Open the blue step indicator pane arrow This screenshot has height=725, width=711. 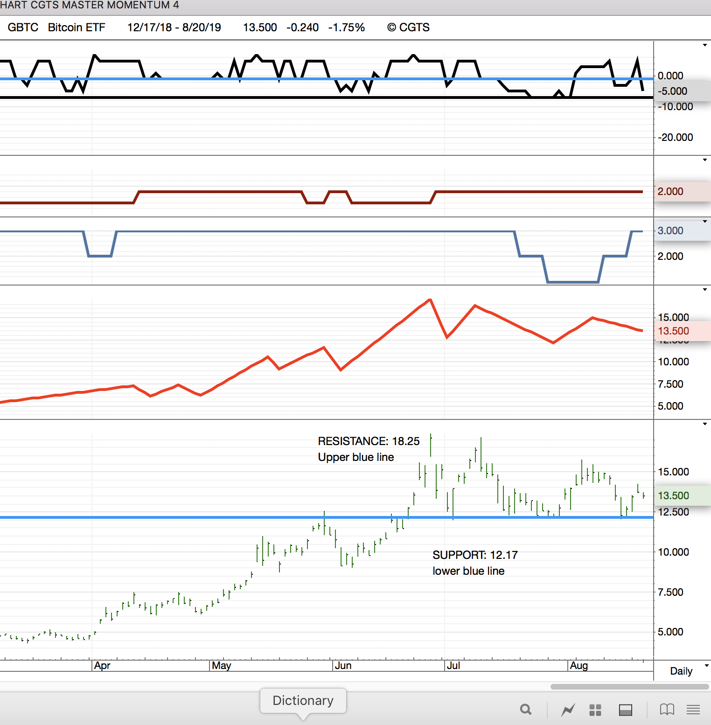(704, 221)
